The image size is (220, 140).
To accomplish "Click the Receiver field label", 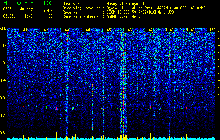I will tap(71, 12).
